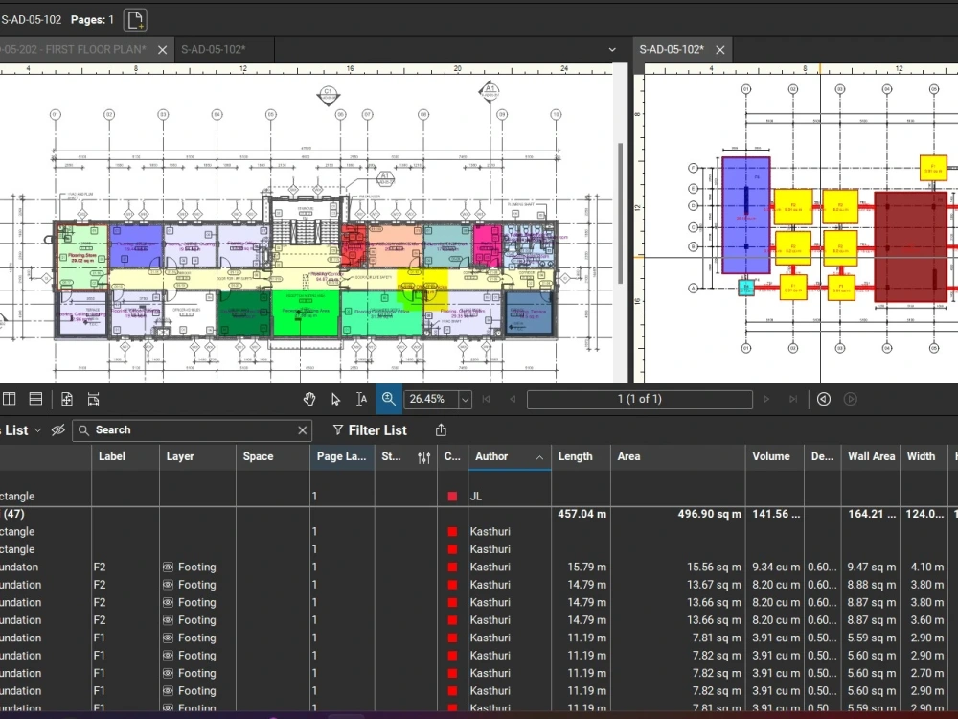Screen dimensions: 958x719
Task: Click the Filter List button
Action: click(x=370, y=430)
